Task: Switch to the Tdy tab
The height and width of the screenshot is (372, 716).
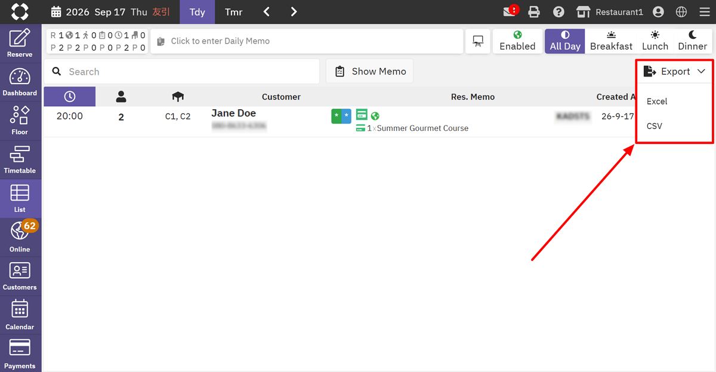Action: point(197,12)
